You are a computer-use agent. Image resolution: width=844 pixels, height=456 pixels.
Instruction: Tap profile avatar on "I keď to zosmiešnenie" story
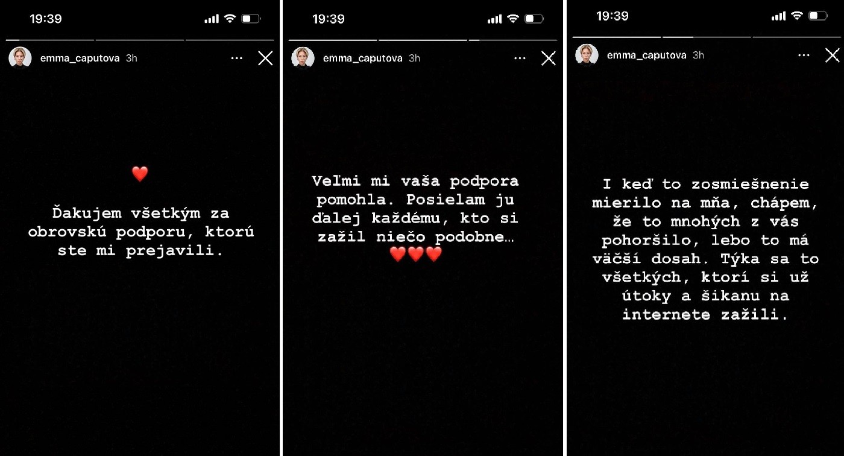point(587,55)
